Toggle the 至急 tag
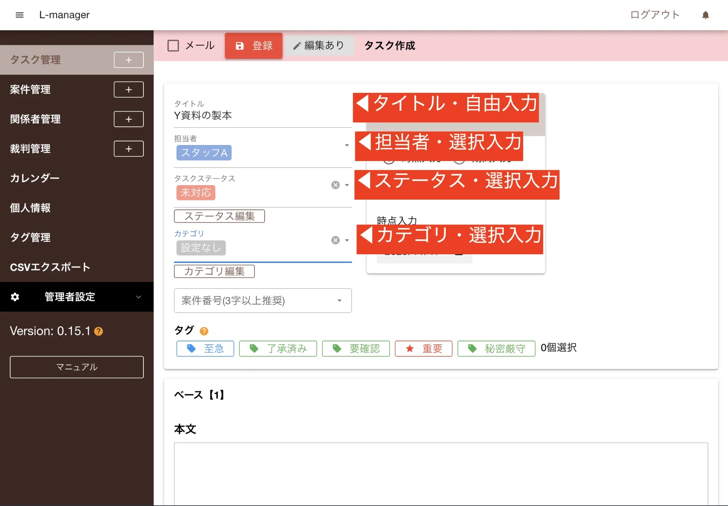 click(x=205, y=349)
